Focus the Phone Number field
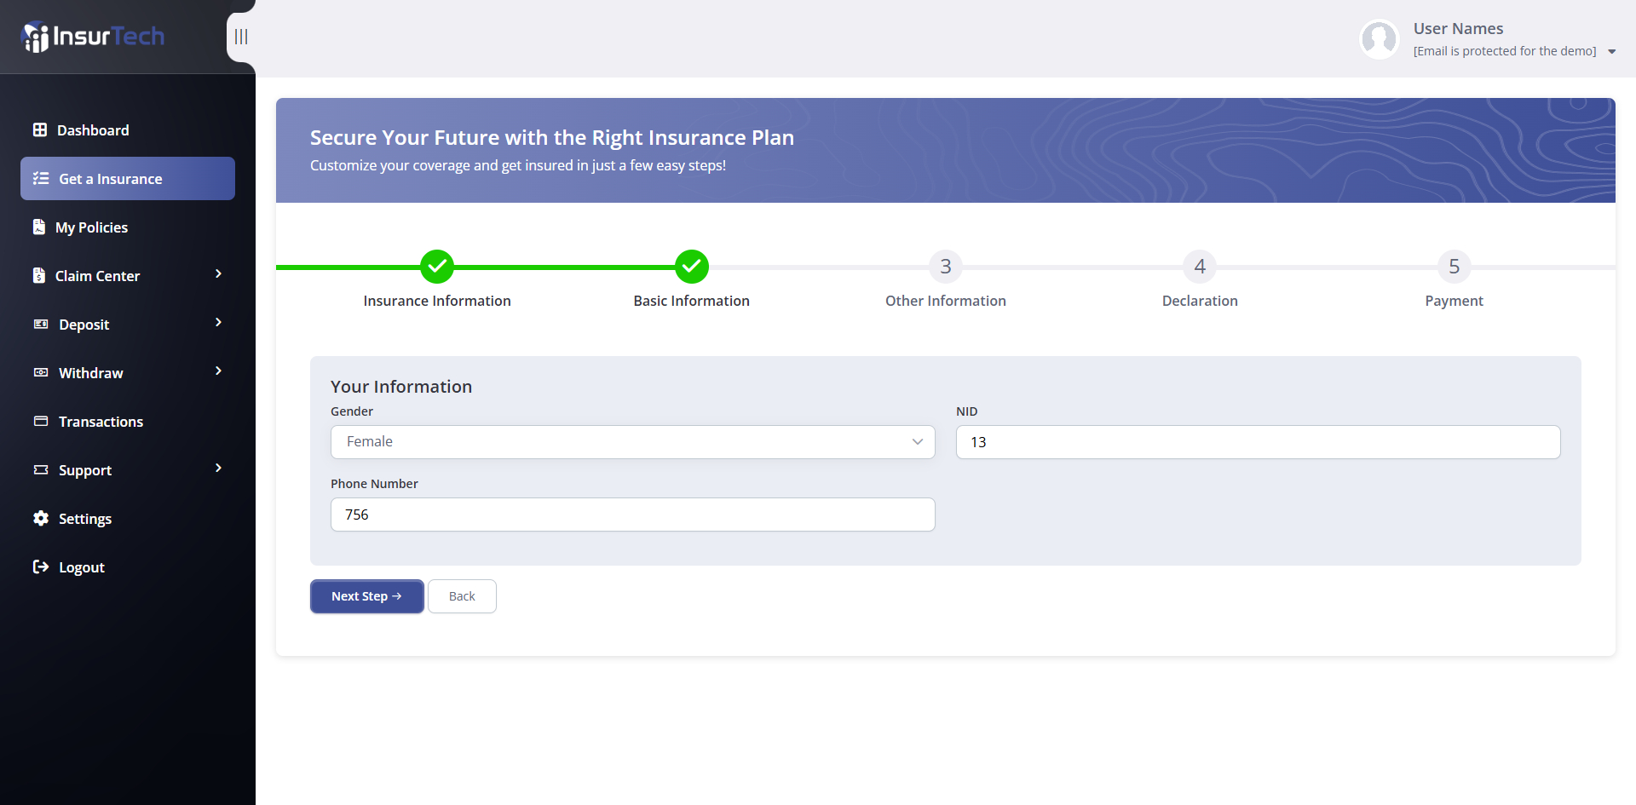The width and height of the screenshot is (1636, 805). click(x=632, y=515)
